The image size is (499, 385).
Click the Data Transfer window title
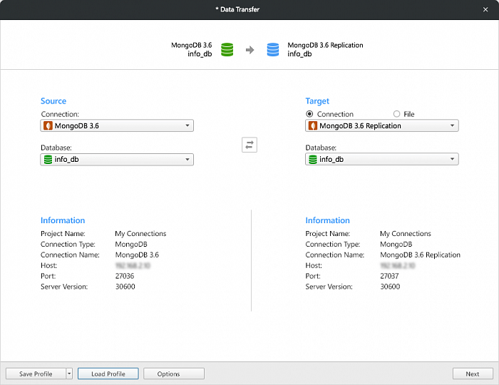click(x=237, y=9)
